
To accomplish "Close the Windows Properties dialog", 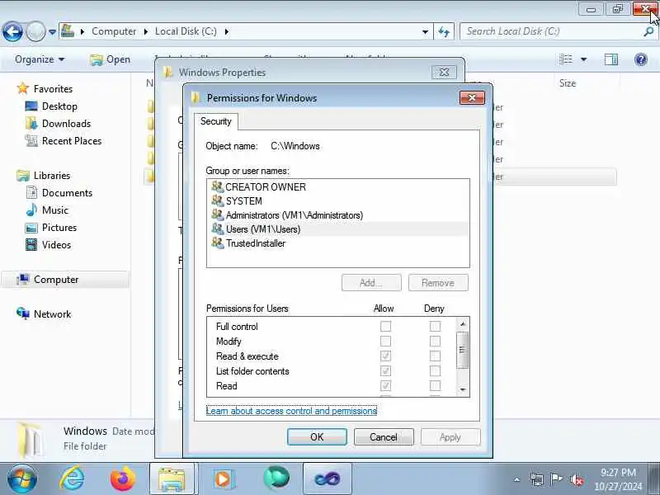I will (444, 72).
